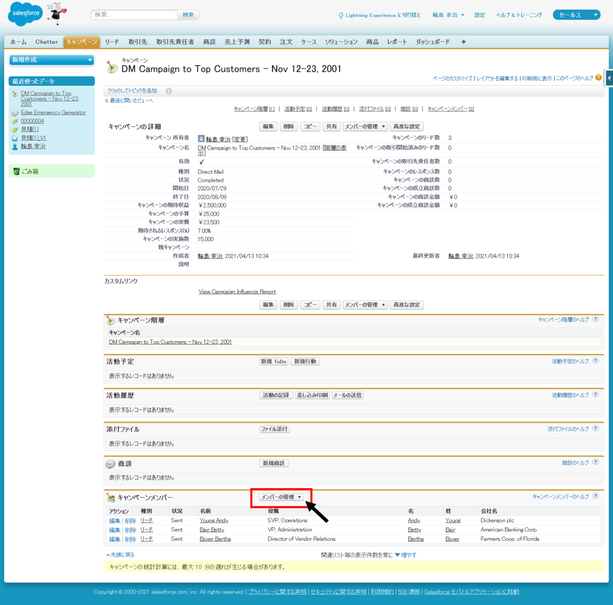Click into the search input field
Viewport: 613px width, 605px height.
tap(134, 15)
